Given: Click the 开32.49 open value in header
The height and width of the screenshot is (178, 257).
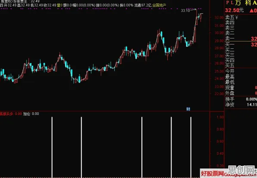Looking at the screenshot, I should [10, 5].
